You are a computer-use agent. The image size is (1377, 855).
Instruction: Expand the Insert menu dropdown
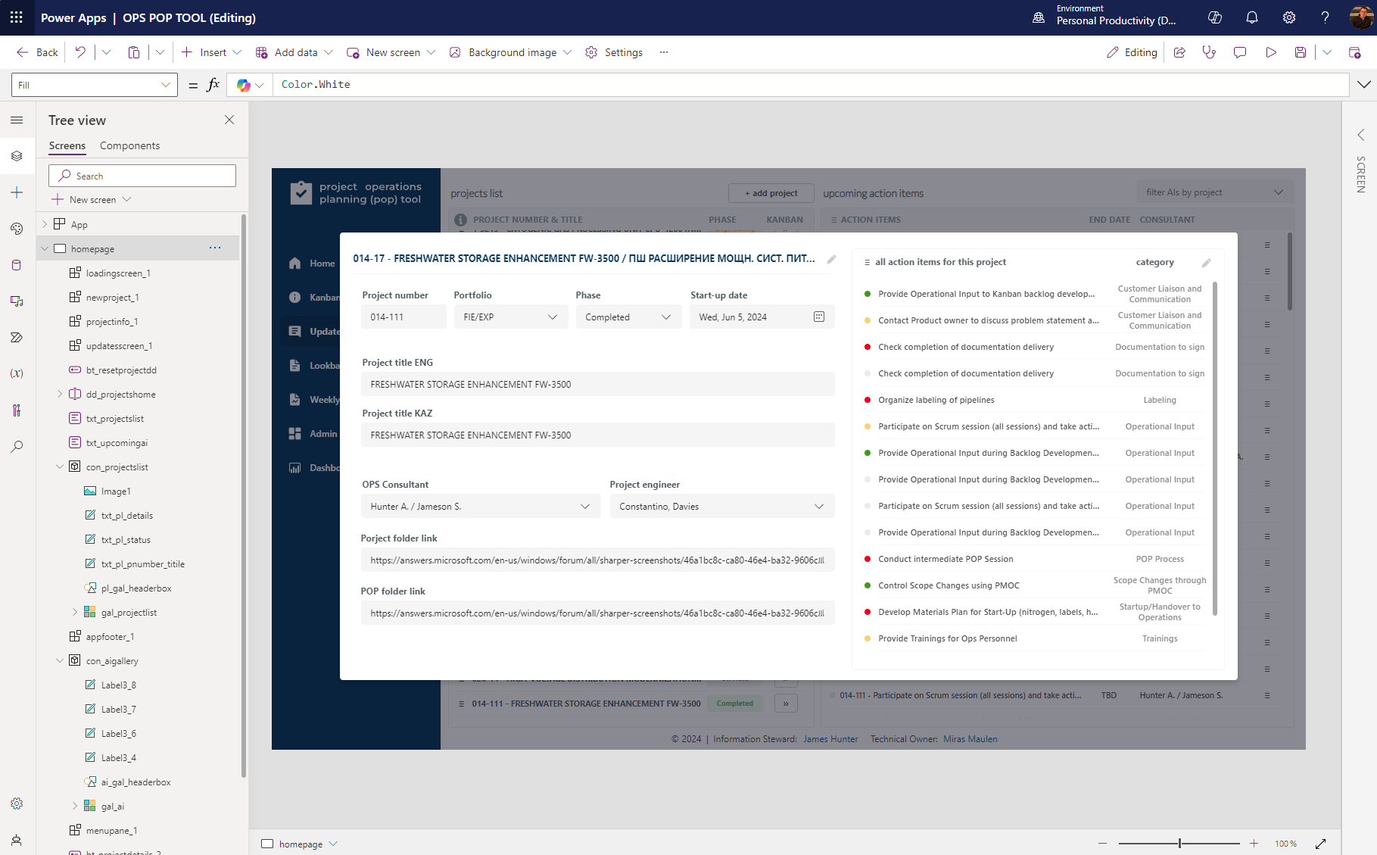coord(237,52)
